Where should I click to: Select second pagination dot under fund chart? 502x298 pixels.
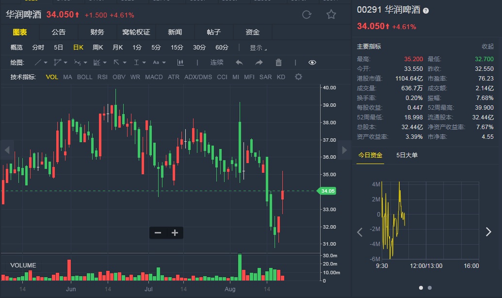(430, 288)
